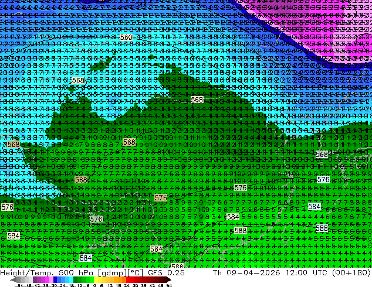This screenshot has width=372, height=287.
Task: Click the '12:00 UTC' time text
Action: pyautogui.click(x=307, y=272)
